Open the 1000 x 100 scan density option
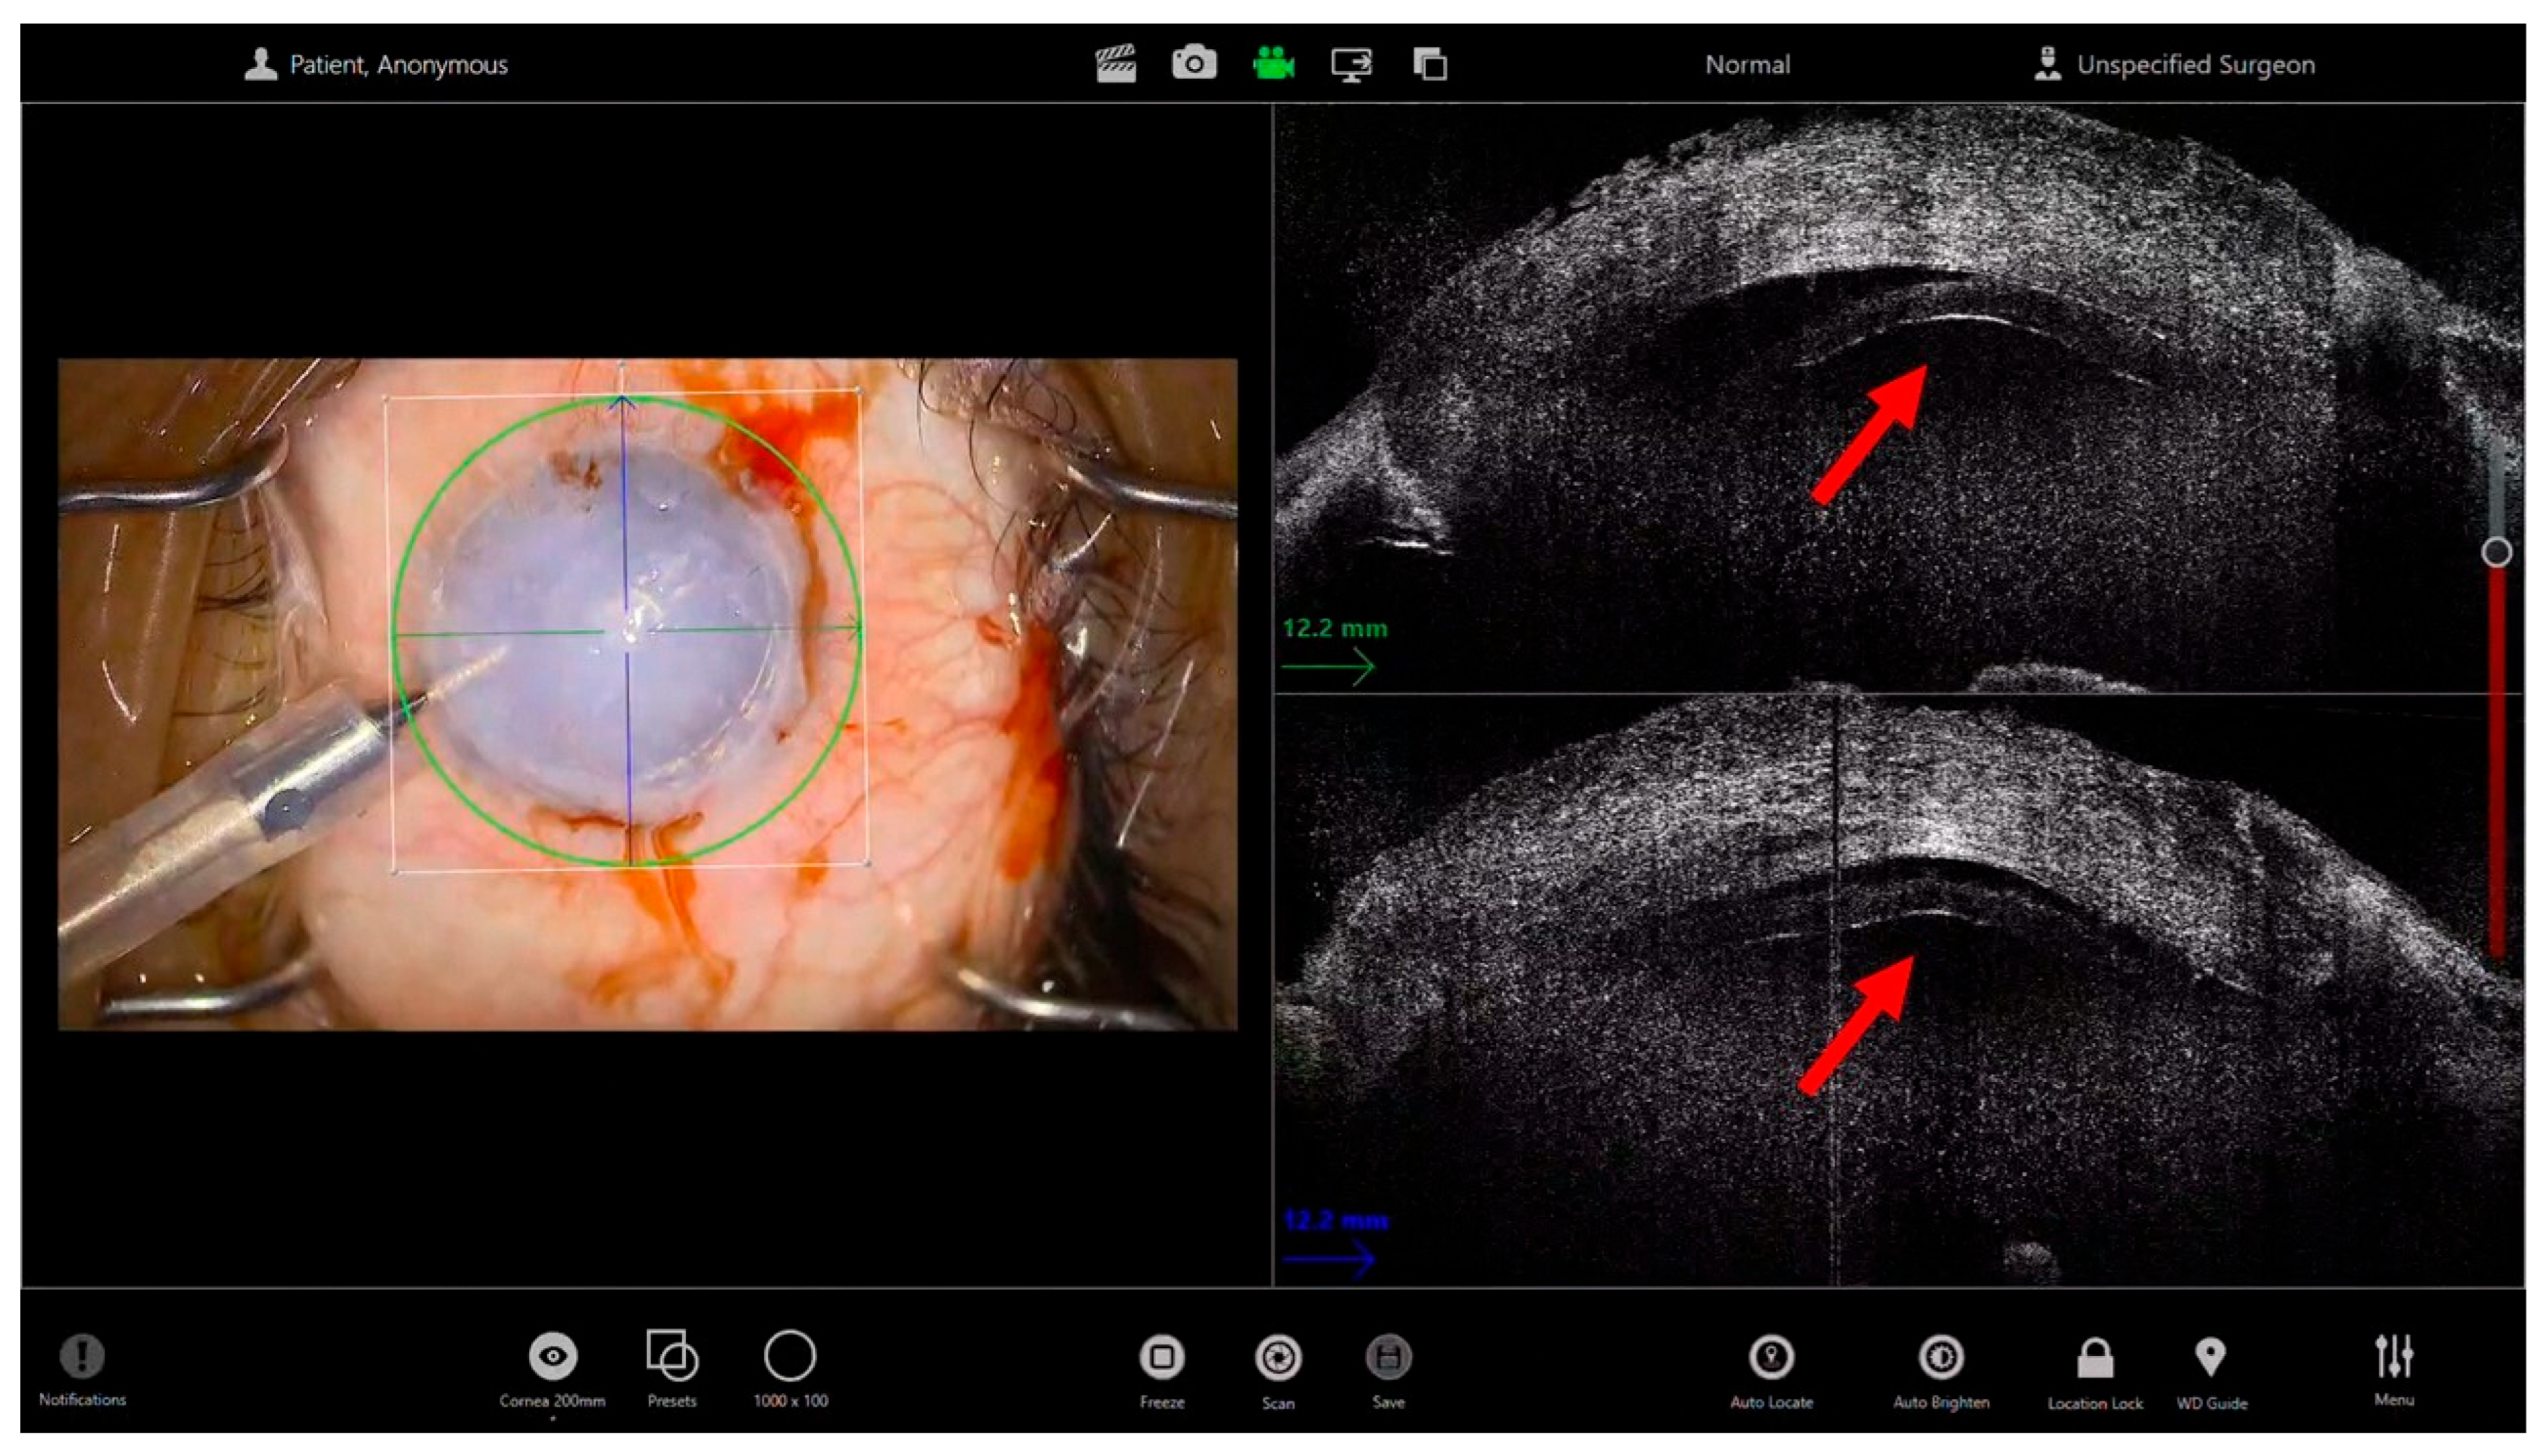 [789, 1357]
